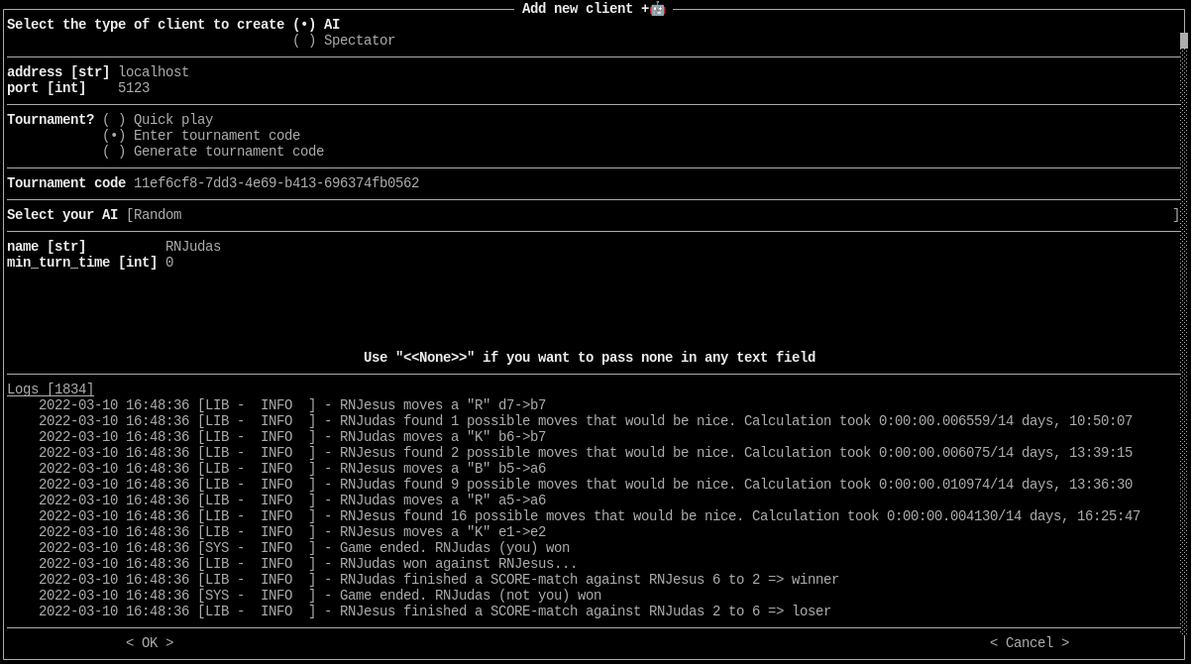Click the robot icon in the dialog title
The image size is (1192, 665).
coord(657,9)
